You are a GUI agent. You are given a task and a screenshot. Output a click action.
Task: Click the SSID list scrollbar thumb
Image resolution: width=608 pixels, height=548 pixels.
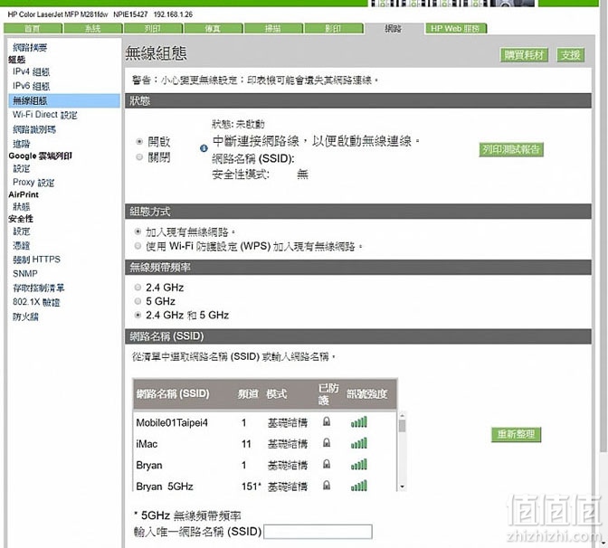click(x=402, y=426)
